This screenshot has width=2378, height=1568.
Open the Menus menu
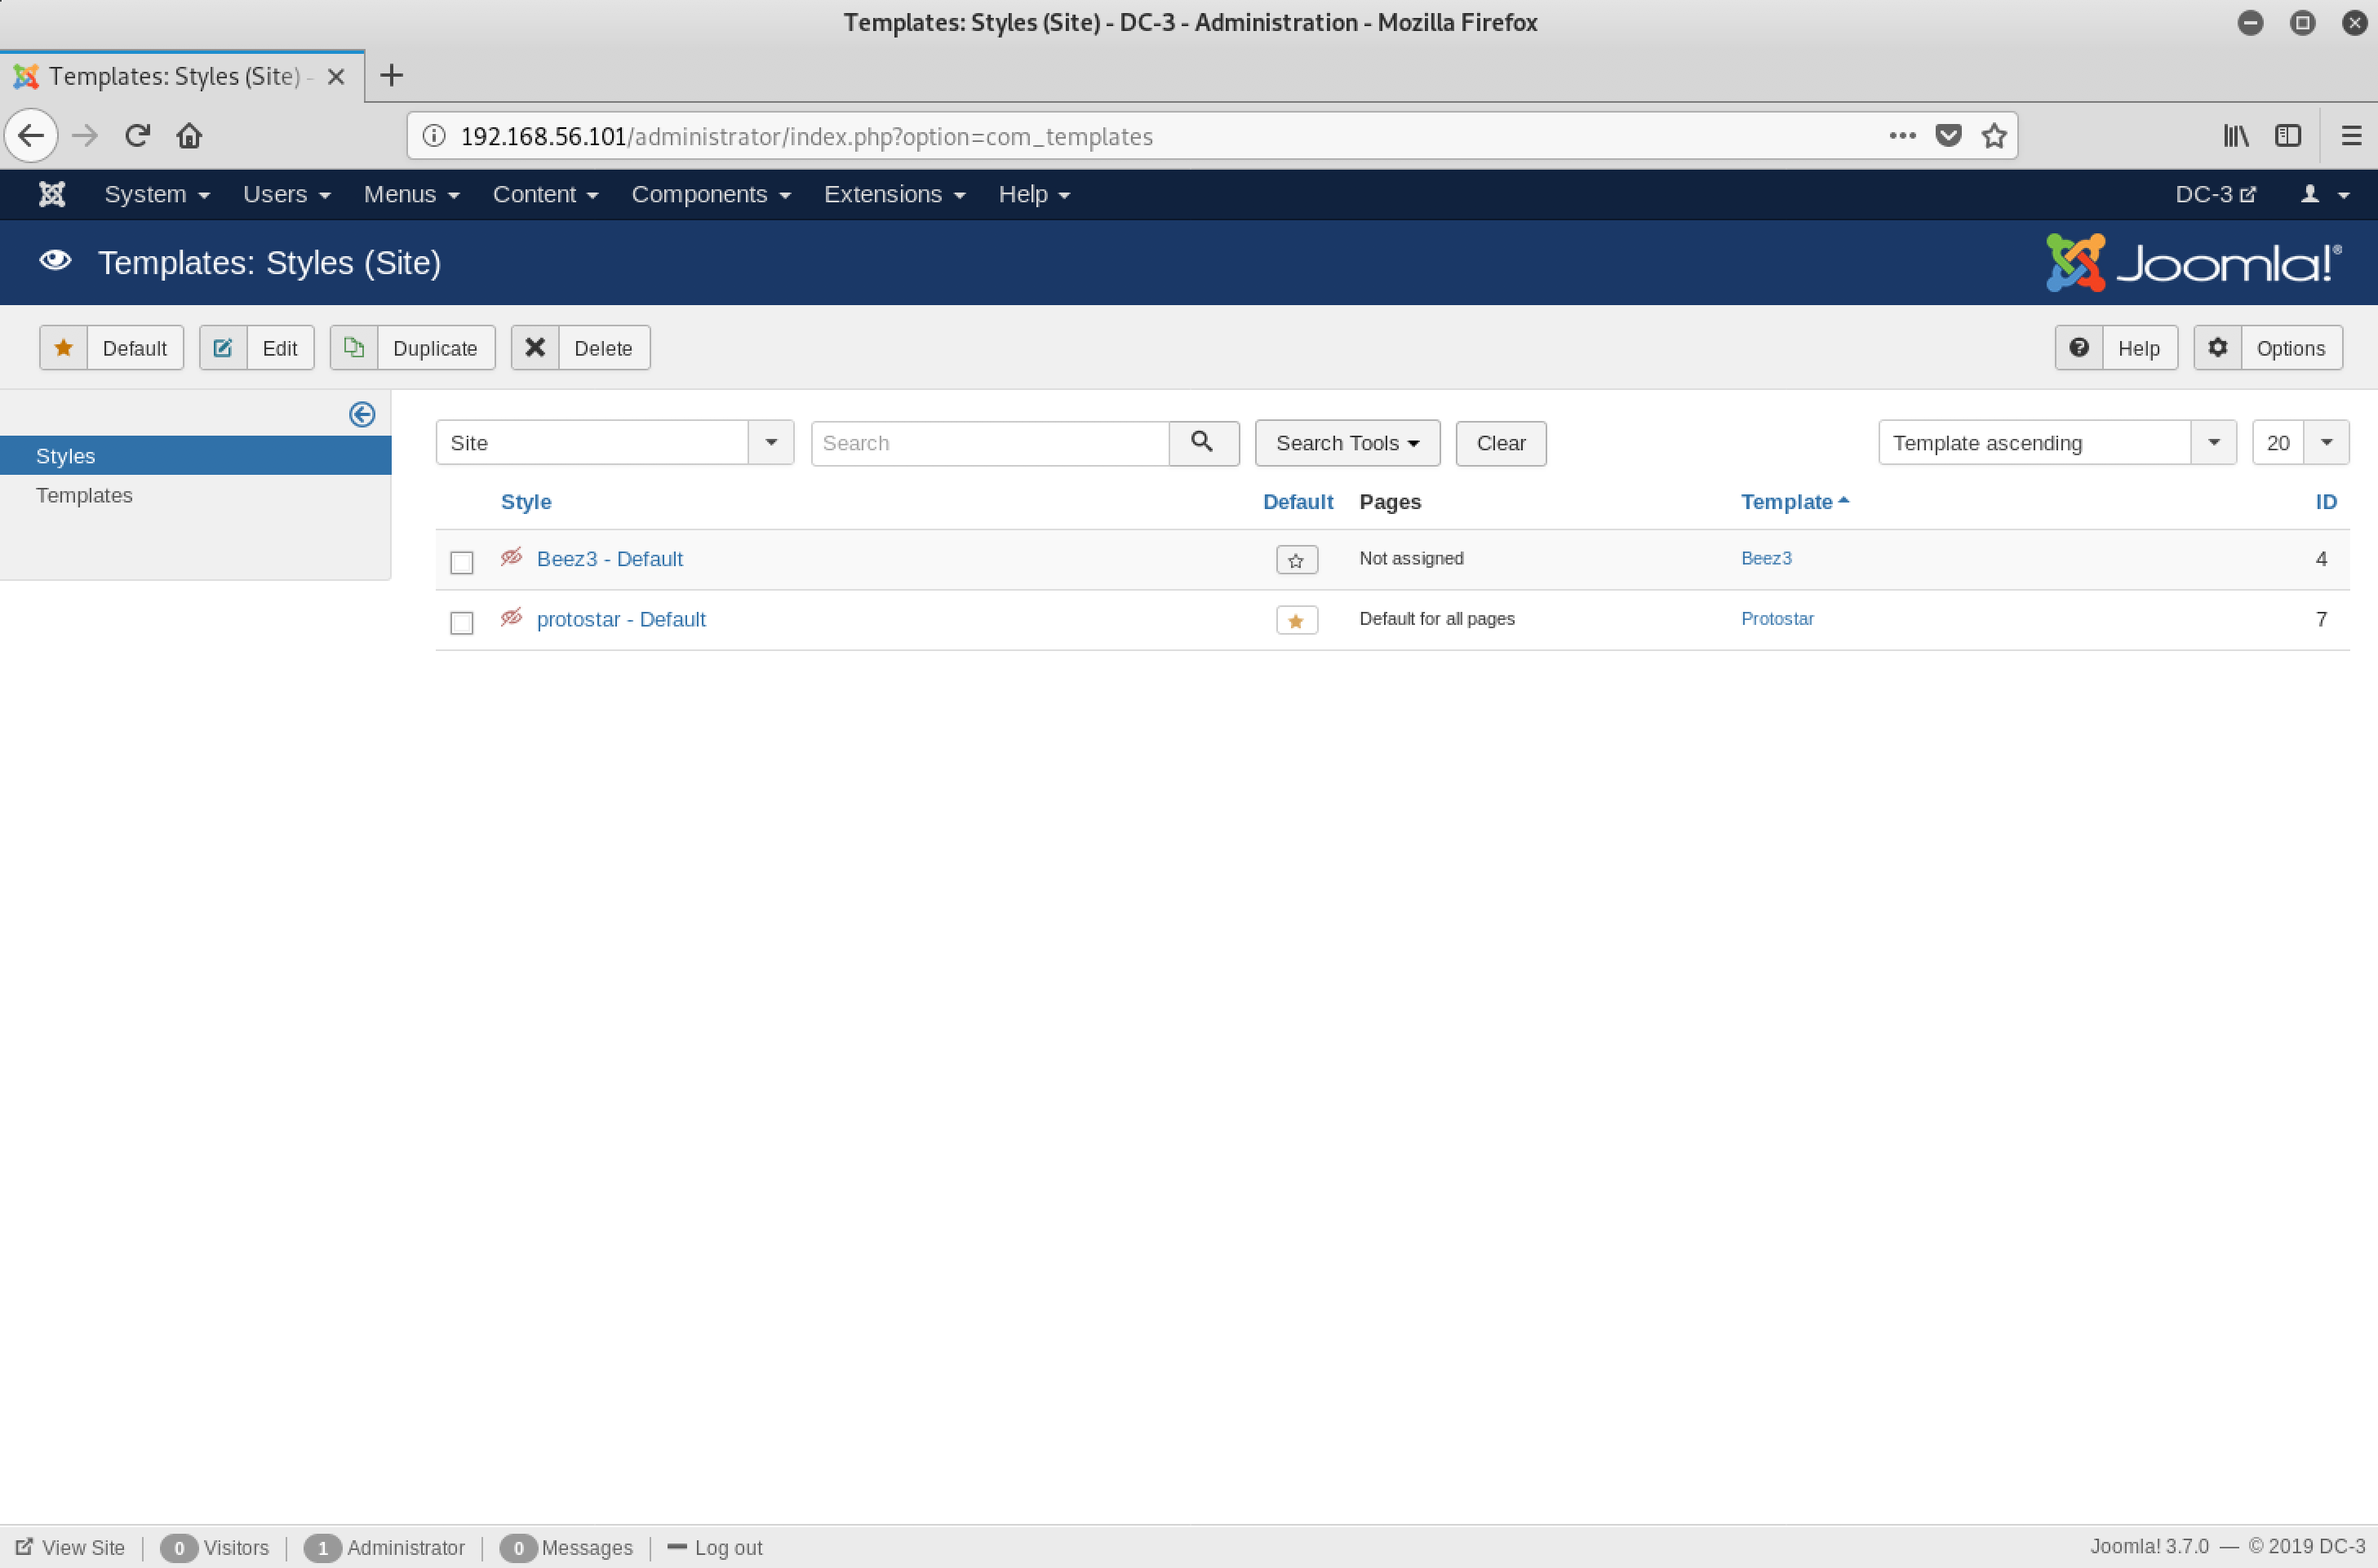coord(411,194)
